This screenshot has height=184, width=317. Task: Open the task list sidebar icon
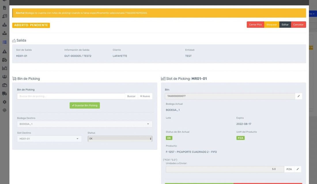click(4, 42)
